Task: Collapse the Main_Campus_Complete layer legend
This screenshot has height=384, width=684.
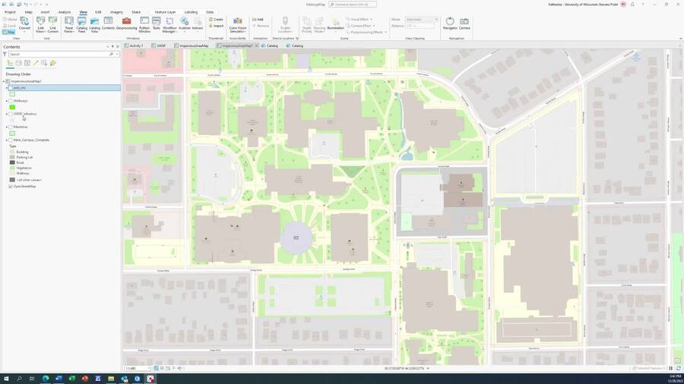Action: coord(7,140)
